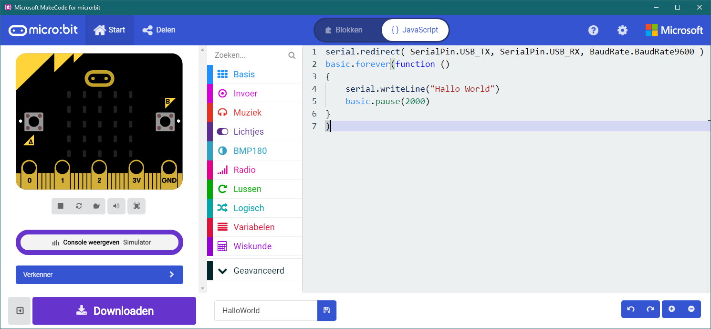Open the Logisch toolbox category
The height and width of the screenshot is (329, 711).
(254, 208)
